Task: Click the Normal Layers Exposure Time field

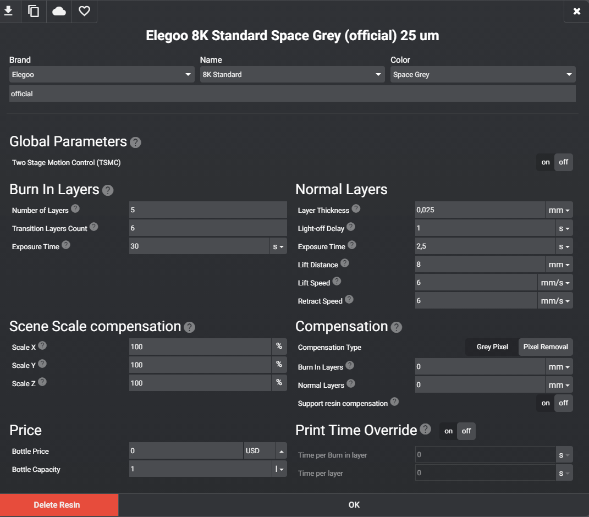Action: click(485, 246)
